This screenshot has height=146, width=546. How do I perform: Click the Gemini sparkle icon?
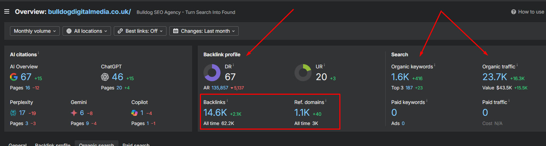click(x=74, y=113)
